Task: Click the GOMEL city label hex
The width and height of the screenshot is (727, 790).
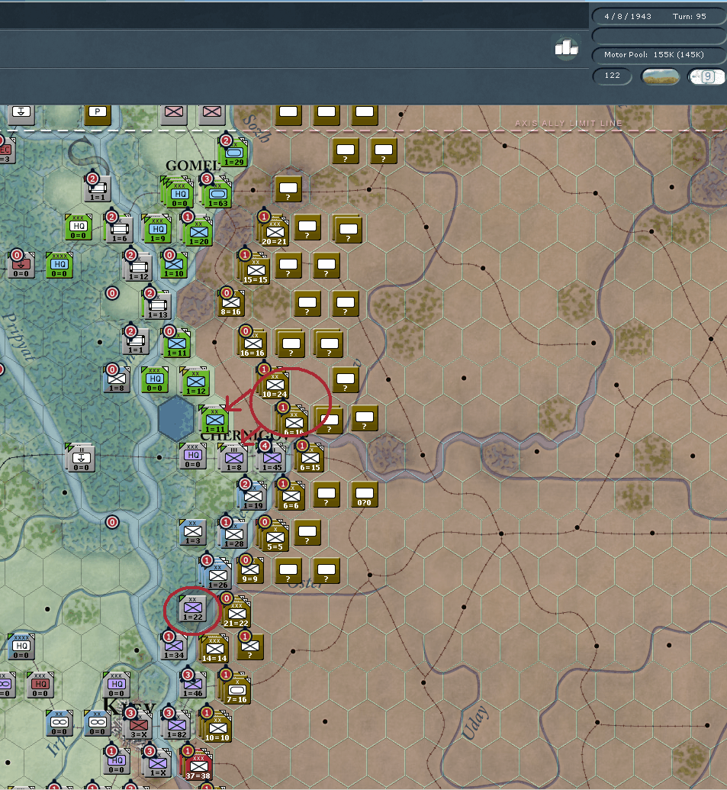Action: click(x=192, y=166)
